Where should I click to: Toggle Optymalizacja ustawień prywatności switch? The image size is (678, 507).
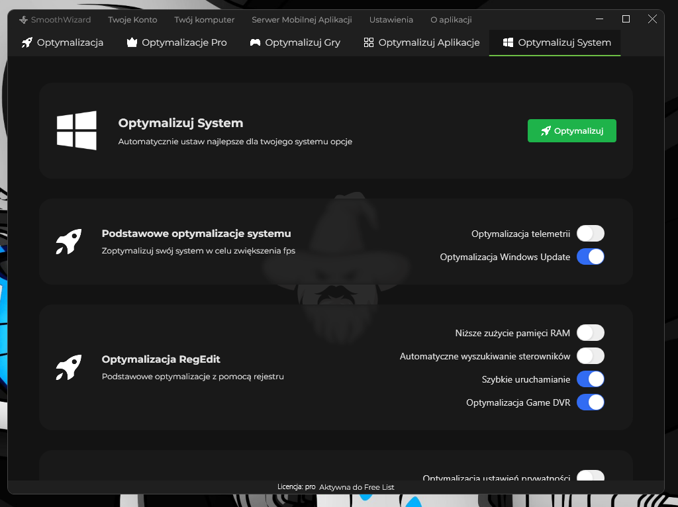coord(590,475)
